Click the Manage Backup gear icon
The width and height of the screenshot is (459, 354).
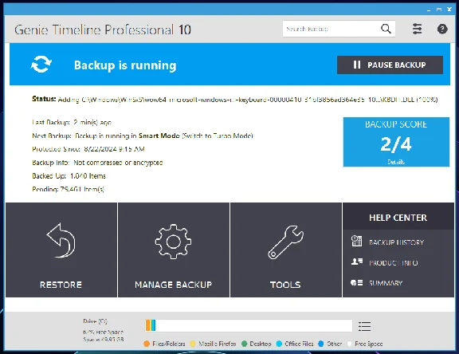click(173, 242)
